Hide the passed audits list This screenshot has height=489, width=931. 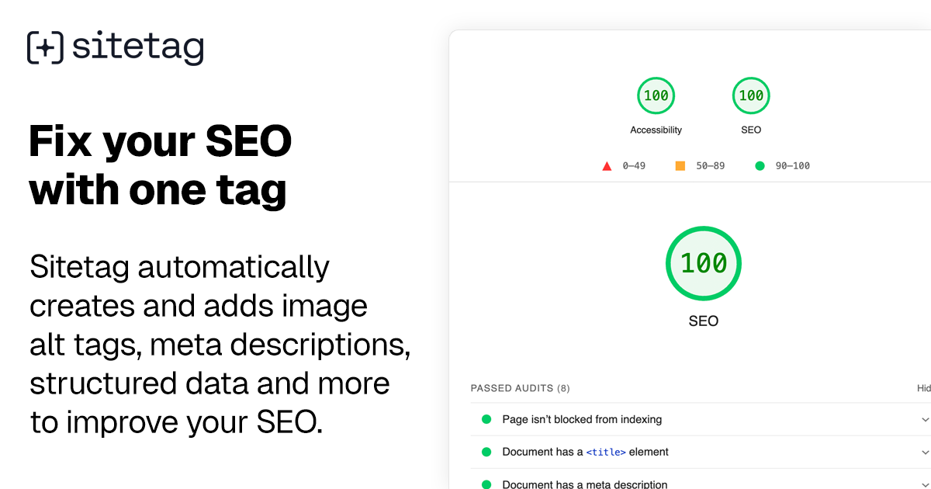(x=923, y=388)
